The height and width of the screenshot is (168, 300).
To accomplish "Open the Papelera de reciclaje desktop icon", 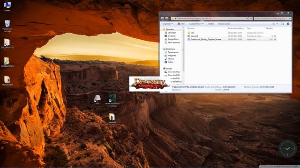I will pyautogui.click(x=7, y=26).
